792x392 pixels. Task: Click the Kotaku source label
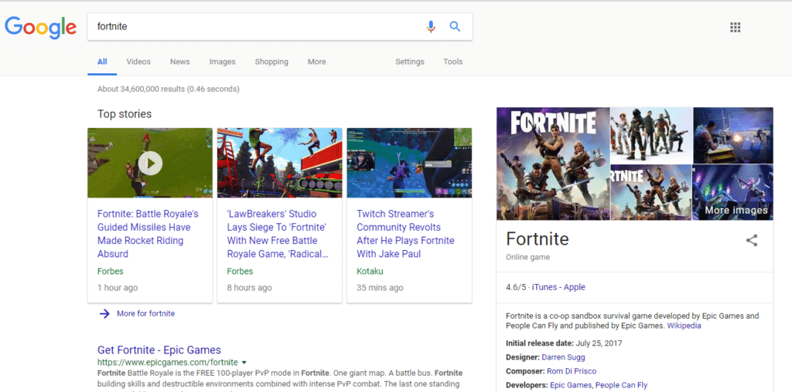[x=370, y=271]
